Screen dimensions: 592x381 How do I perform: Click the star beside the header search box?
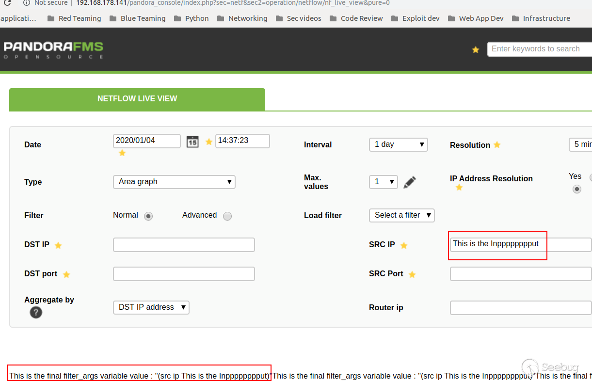(476, 49)
